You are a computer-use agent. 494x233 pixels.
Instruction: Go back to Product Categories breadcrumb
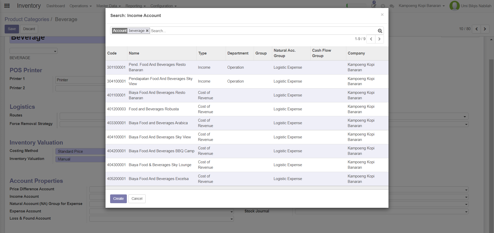click(27, 19)
